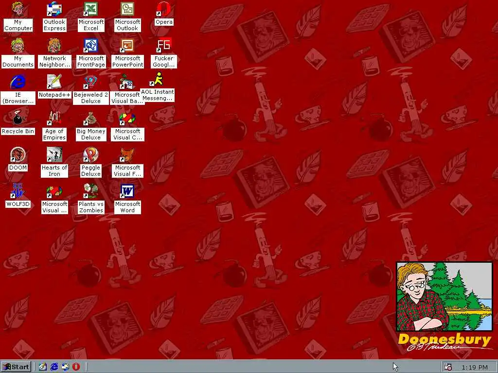Launch Opera from the quick launch bar

(x=76, y=367)
